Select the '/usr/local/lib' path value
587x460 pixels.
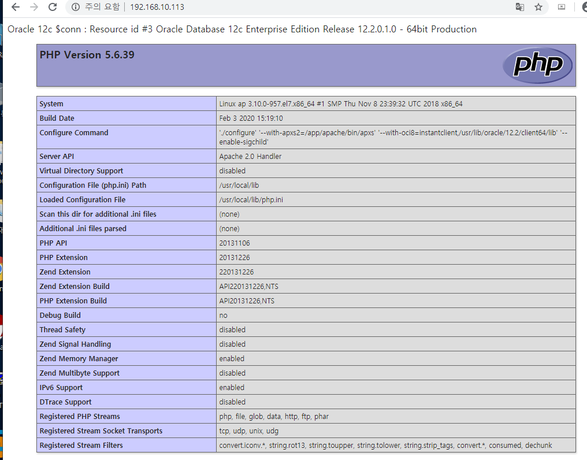[x=239, y=186]
